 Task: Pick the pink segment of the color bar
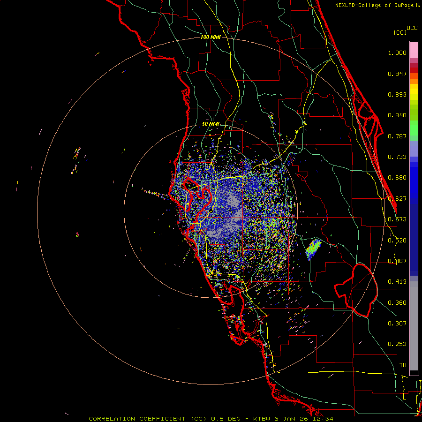[414, 50]
